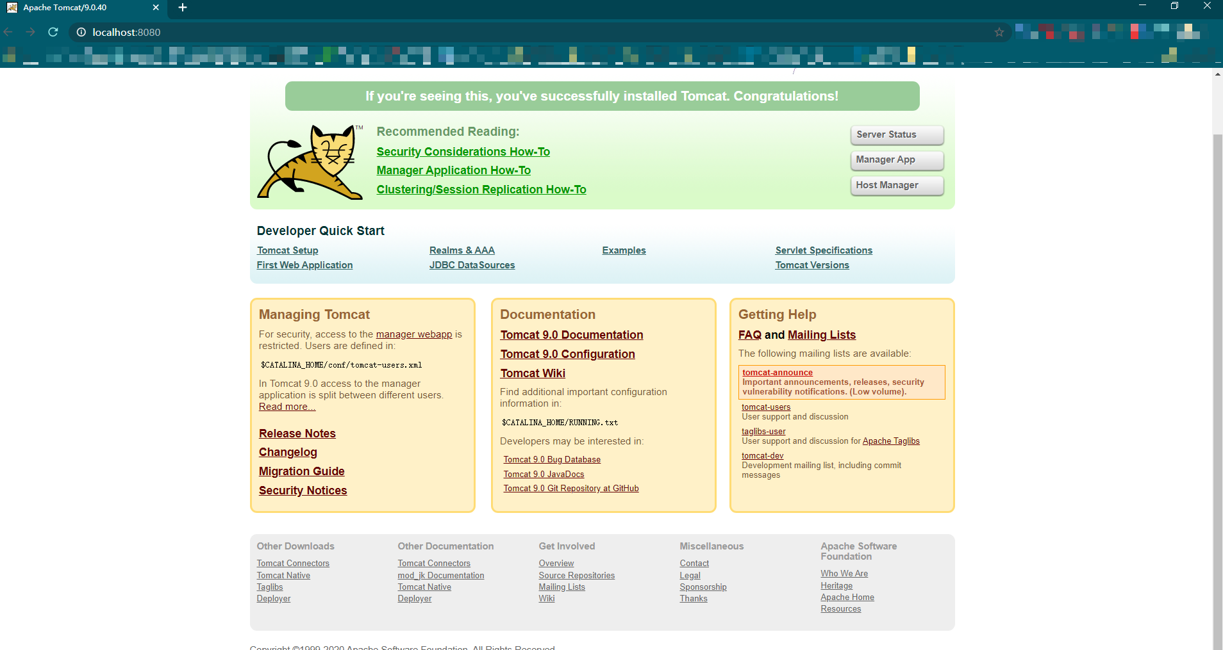Screen dimensions: 1223x650
Task: Open Tomcat 9.0 Configuration
Action: coord(568,354)
